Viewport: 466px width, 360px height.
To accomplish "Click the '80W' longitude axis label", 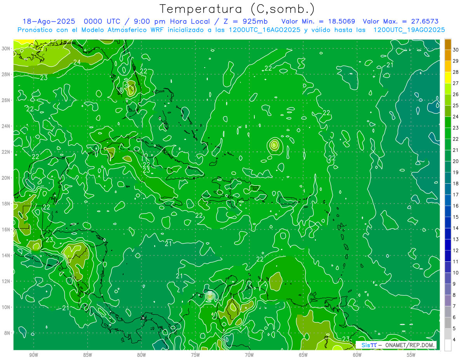I will [x=141, y=355].
